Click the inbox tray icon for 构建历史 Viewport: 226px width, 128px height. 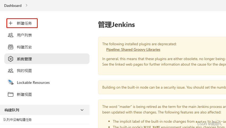coord(11,47)
